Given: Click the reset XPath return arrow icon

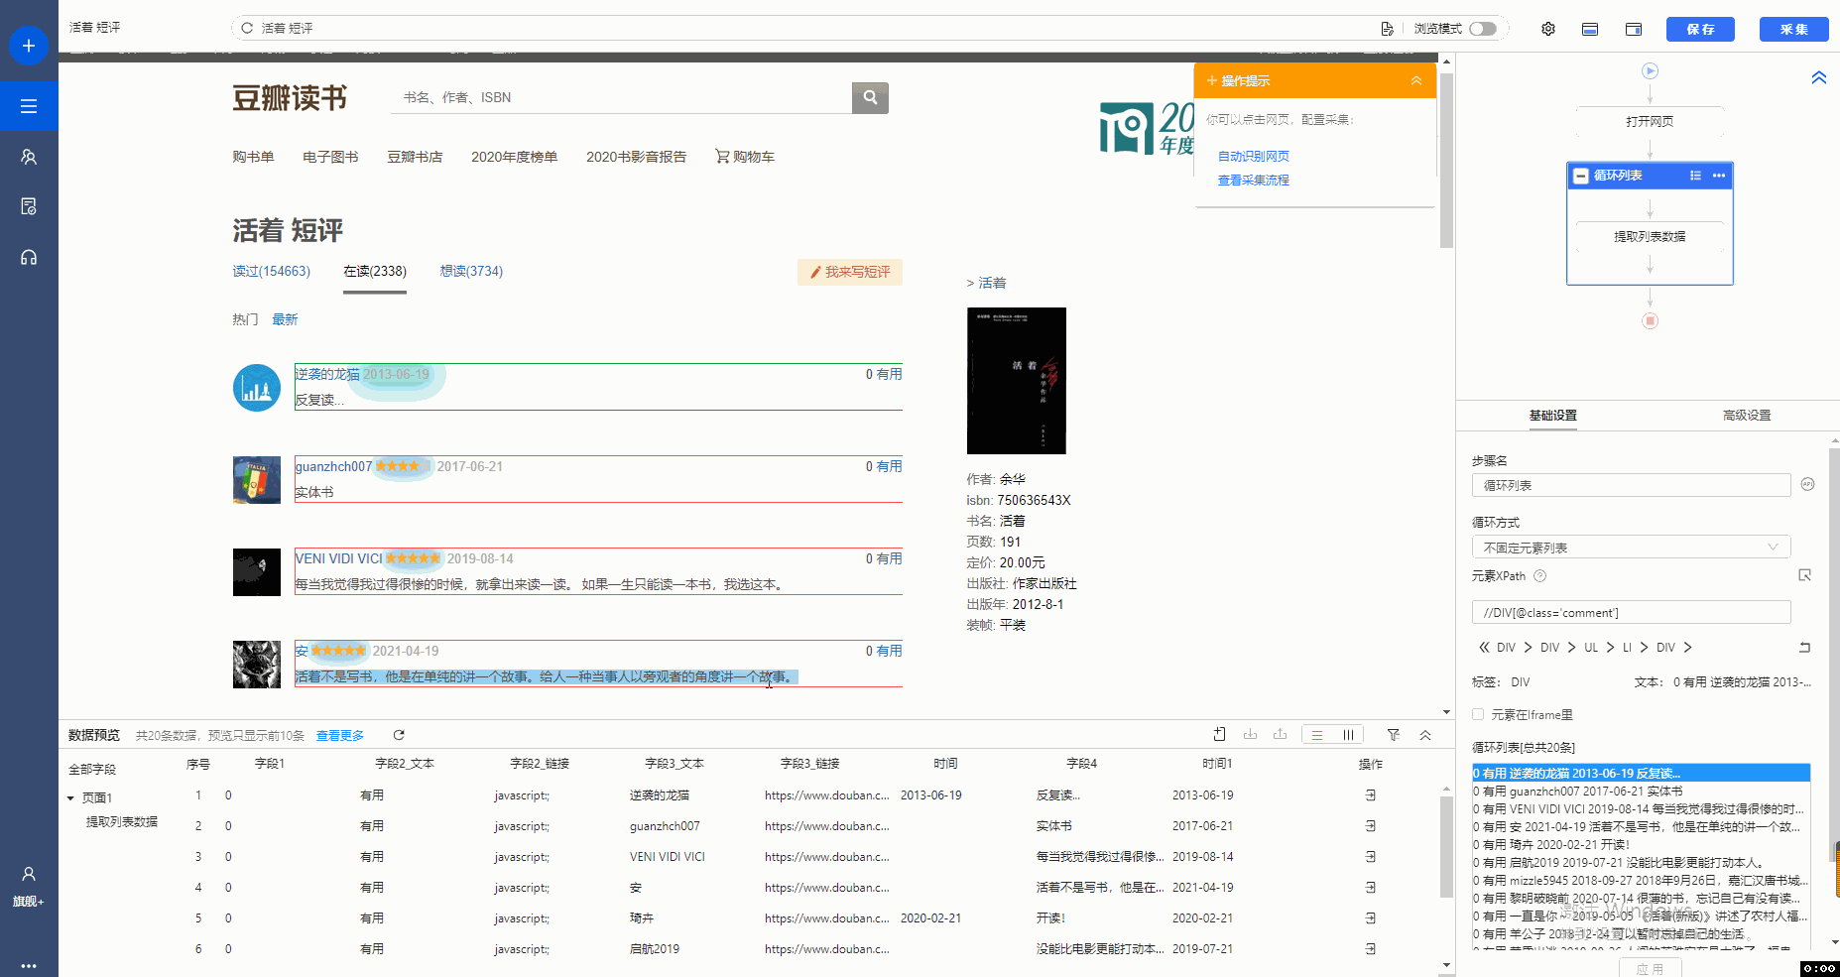Looking at the screenshot, I should click(1804, 647).
